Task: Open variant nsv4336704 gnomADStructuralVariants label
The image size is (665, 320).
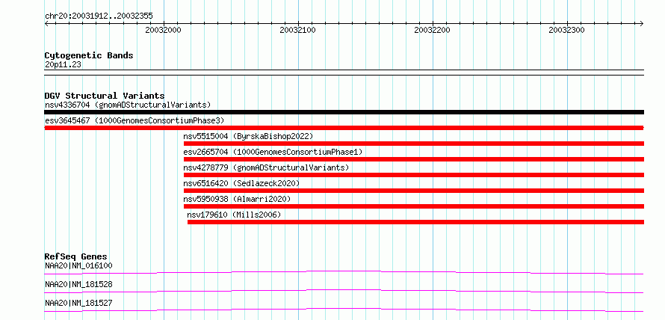Action: (x=128, y=105)
